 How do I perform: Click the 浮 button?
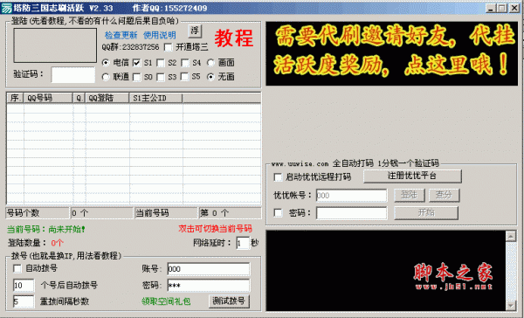pyautogui.click(x=195, y=31)
